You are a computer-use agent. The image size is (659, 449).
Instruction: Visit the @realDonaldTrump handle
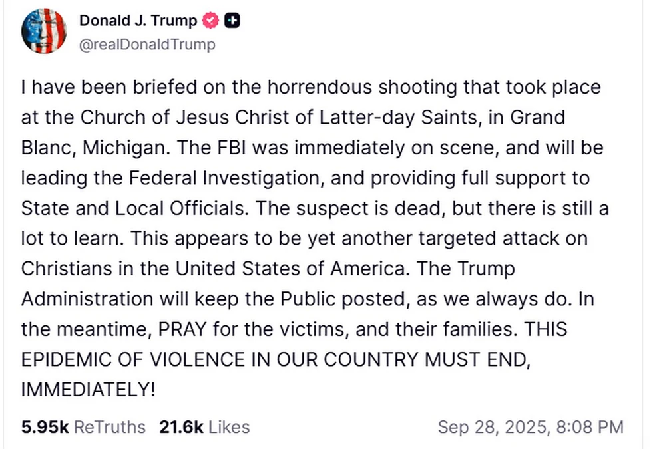coord(147,45)
